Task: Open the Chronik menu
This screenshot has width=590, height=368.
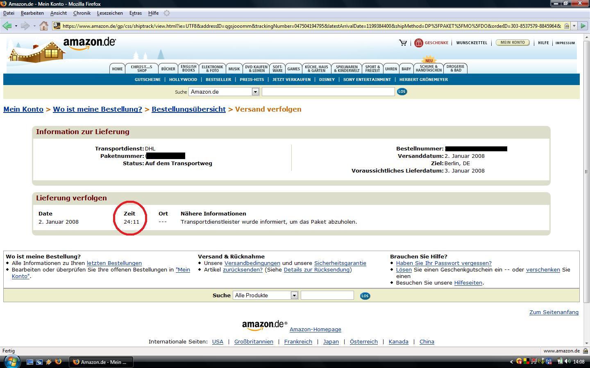Action: [x=82, y=13]
